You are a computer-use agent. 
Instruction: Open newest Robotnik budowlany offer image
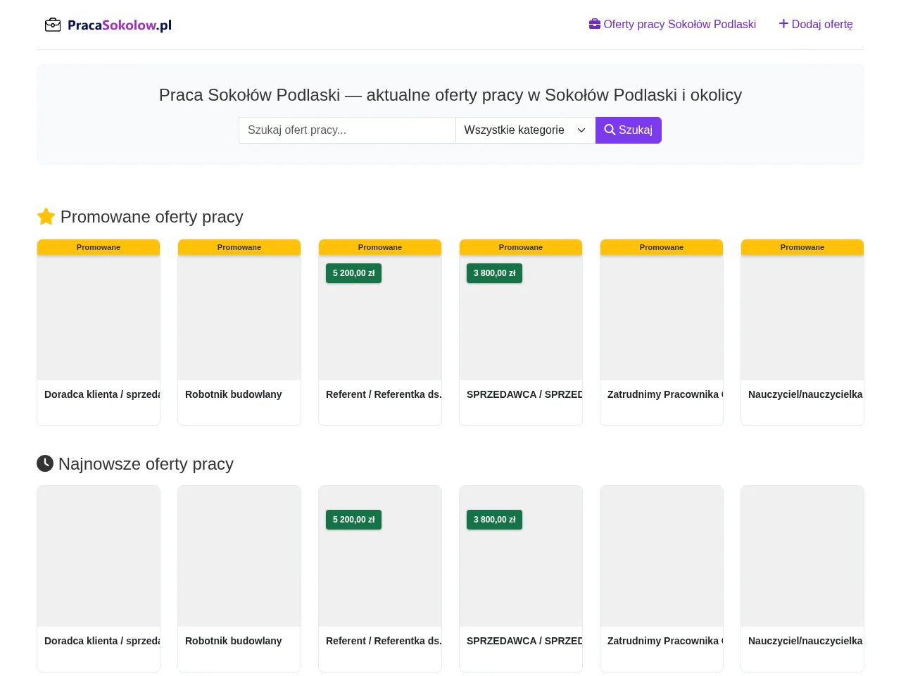pyautogui.click(x=239, y=556)
